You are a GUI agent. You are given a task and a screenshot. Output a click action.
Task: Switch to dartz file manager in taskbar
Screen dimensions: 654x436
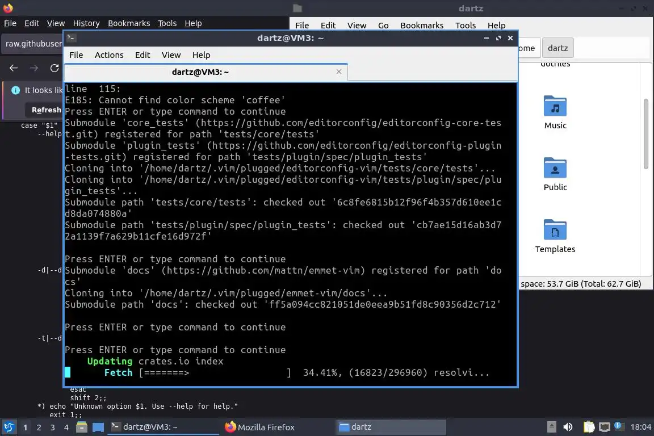[391, 427]
